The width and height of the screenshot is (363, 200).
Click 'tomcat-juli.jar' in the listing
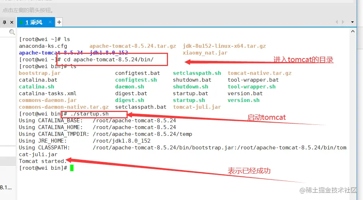197,107
